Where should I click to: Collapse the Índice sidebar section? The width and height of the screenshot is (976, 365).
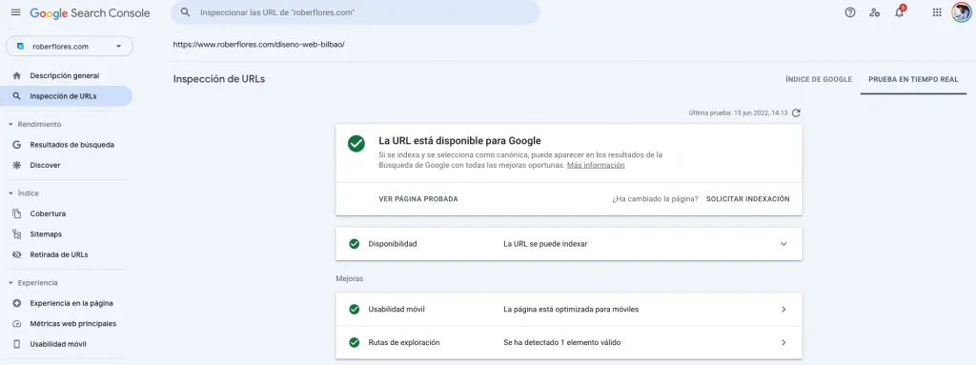(11, 193)
